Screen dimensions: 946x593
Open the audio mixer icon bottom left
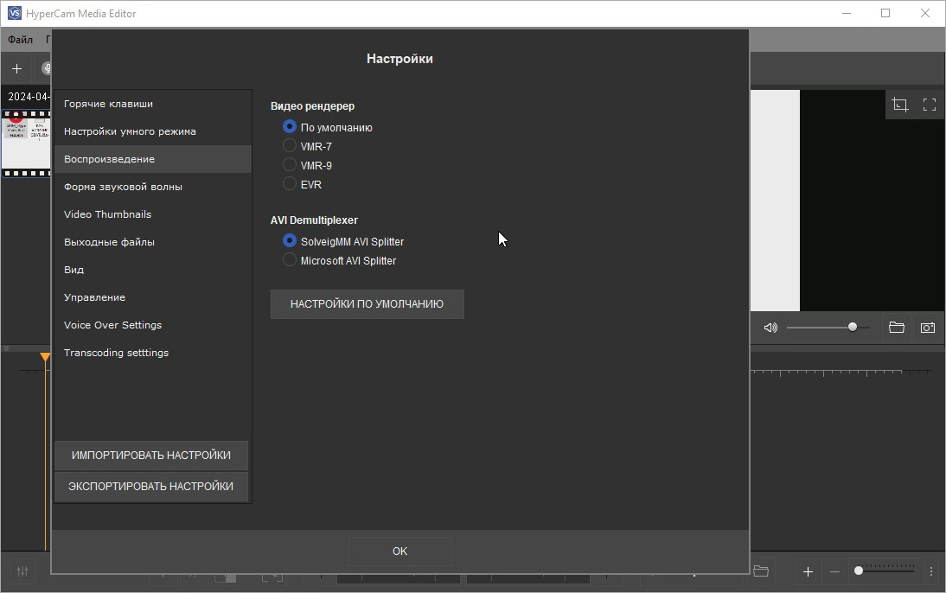click(x=22, y=571)
